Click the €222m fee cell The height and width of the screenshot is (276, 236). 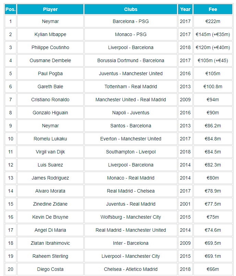pyautogui.click(x=213, y=21)
